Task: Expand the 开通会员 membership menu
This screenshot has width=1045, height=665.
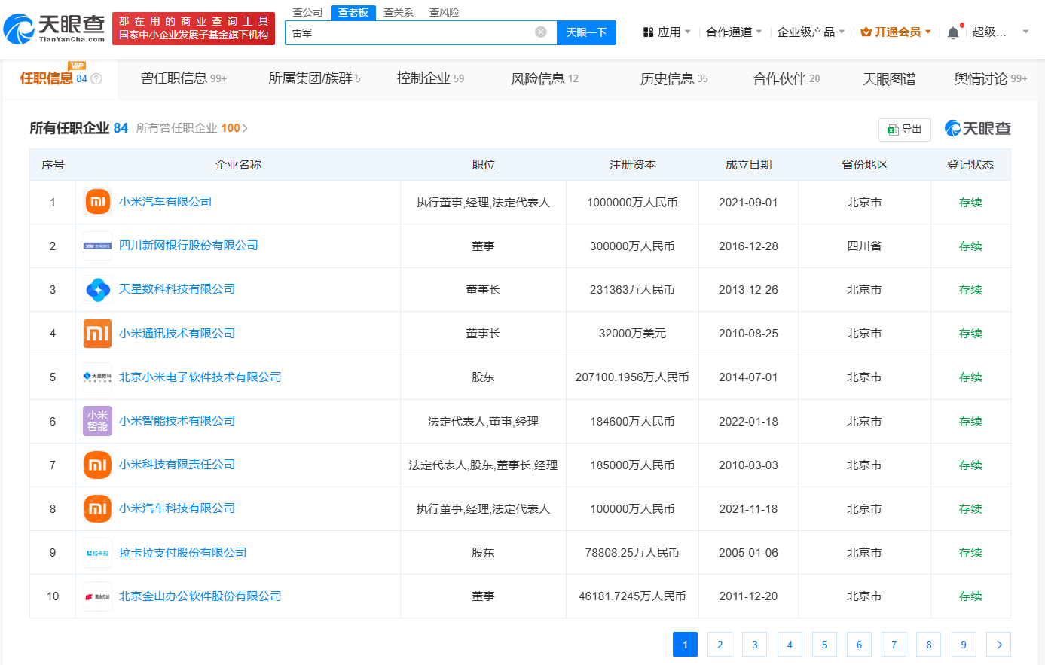Action: tap(896, 32)
